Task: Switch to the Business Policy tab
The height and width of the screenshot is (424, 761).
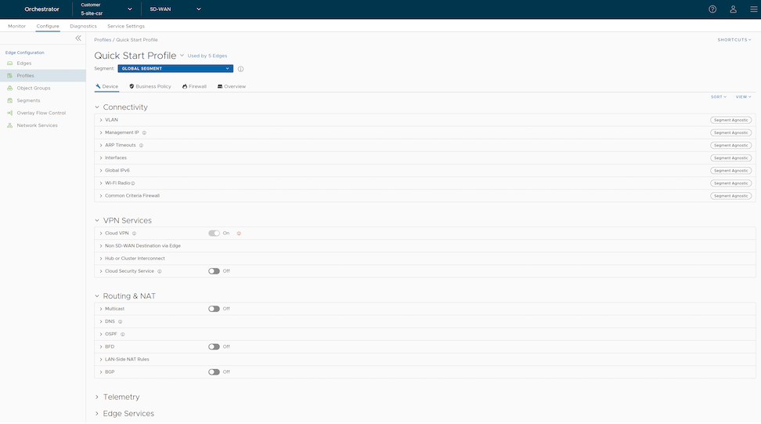Action: pos(150,86)
